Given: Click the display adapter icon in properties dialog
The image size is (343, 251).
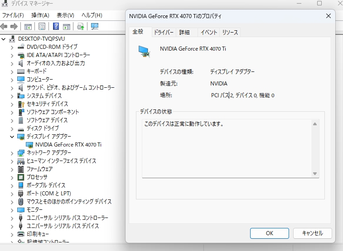Looking at the screenshot, I should pyautogui.click(x=144, y=52).
